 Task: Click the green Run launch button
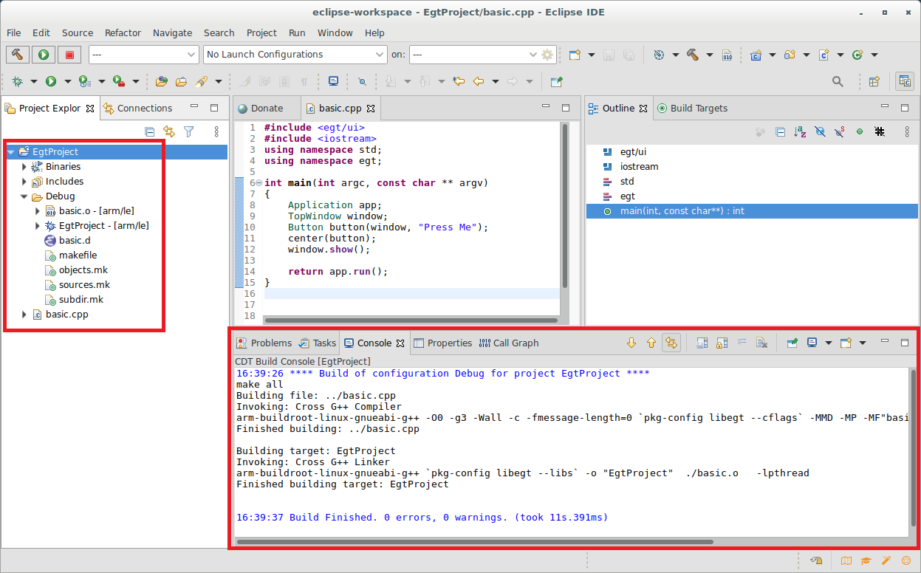click(44, 55)
